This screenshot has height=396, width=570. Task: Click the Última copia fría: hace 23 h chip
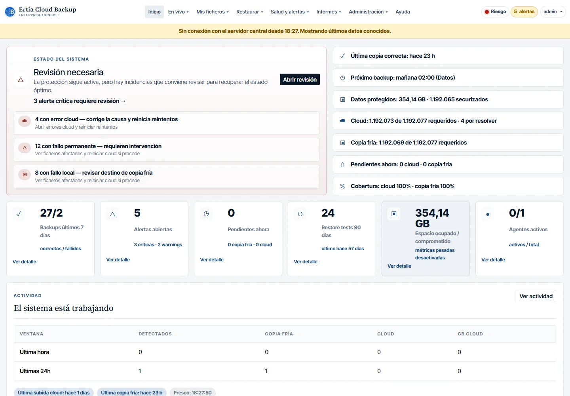(x=132, y=393)
